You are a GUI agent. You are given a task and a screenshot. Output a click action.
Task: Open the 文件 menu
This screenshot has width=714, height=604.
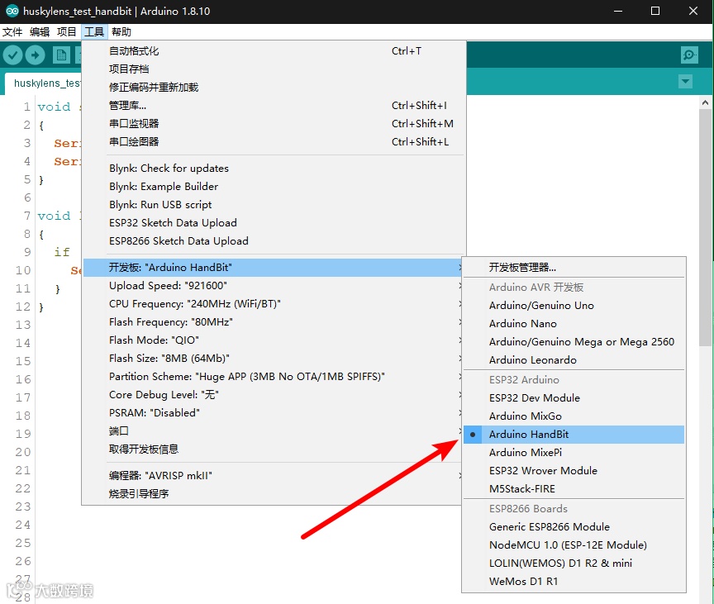12,32
